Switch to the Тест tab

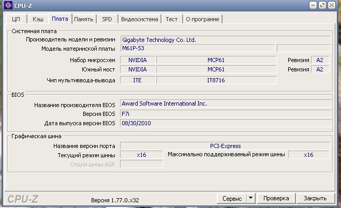(x=172, y=19)
